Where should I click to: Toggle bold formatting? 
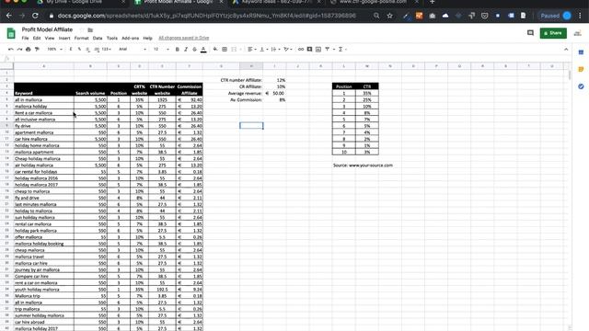(178, 49)
